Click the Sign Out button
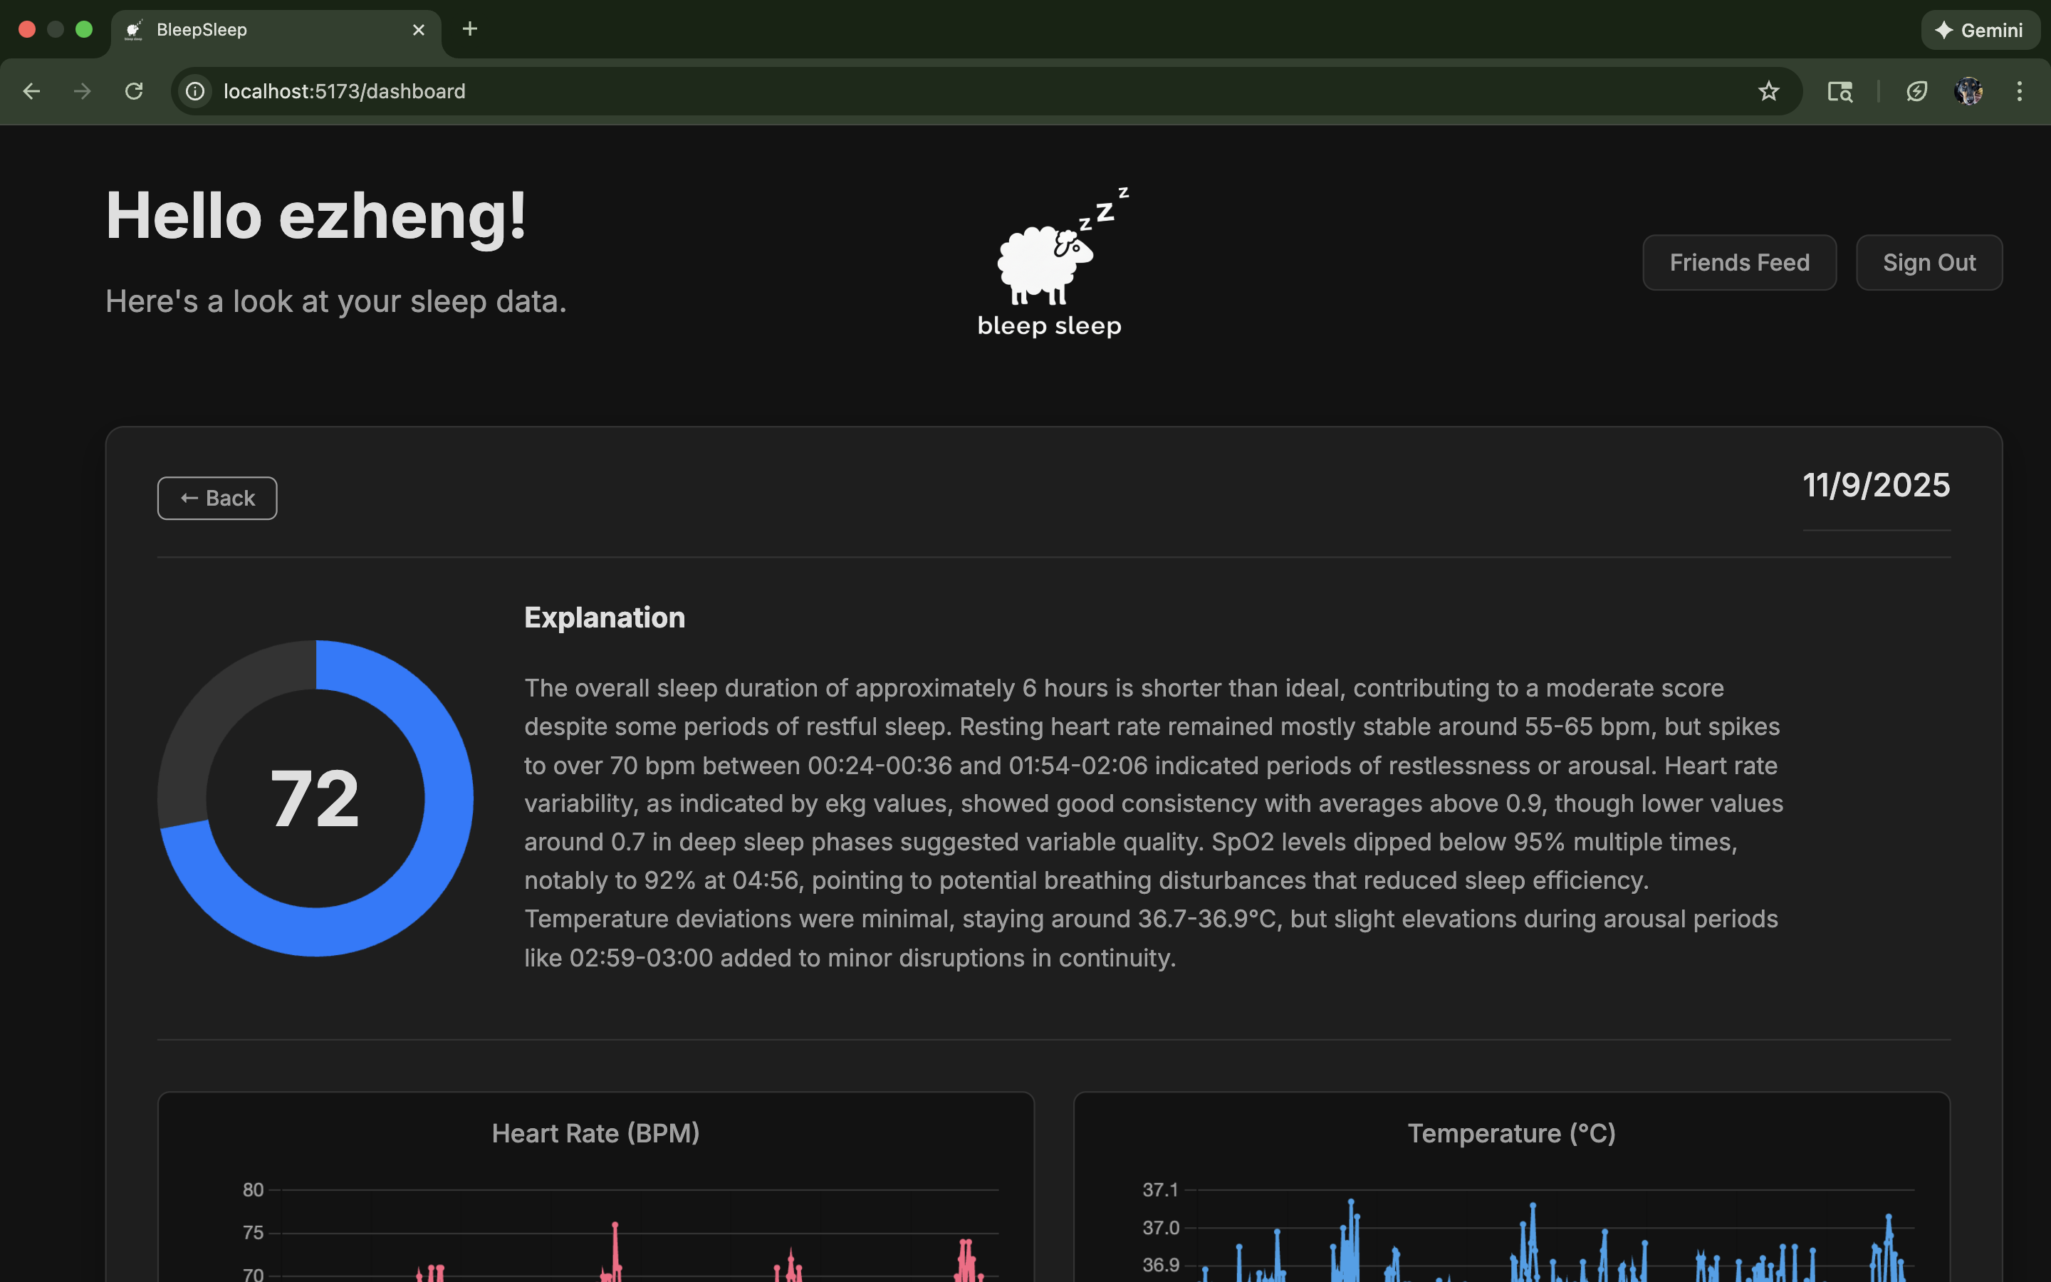Screen dimensions: 2051x1282 point(1929,263)
